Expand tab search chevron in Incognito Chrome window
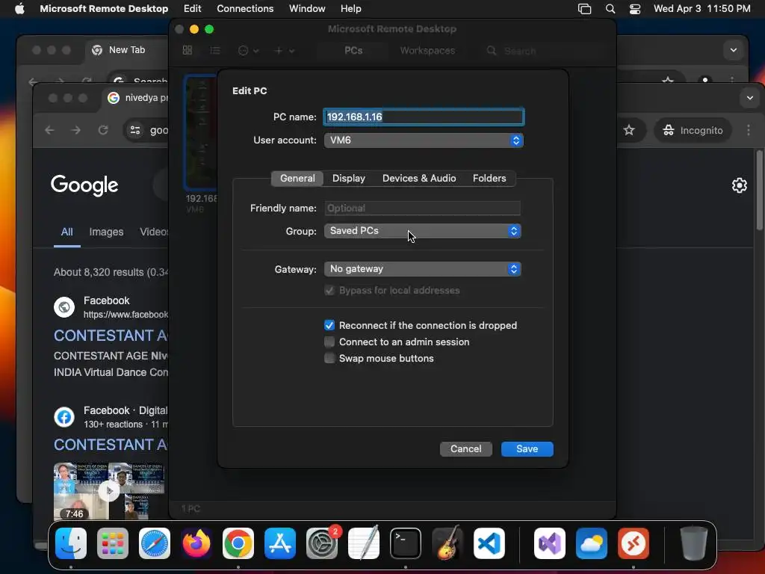 coord(750,98)
